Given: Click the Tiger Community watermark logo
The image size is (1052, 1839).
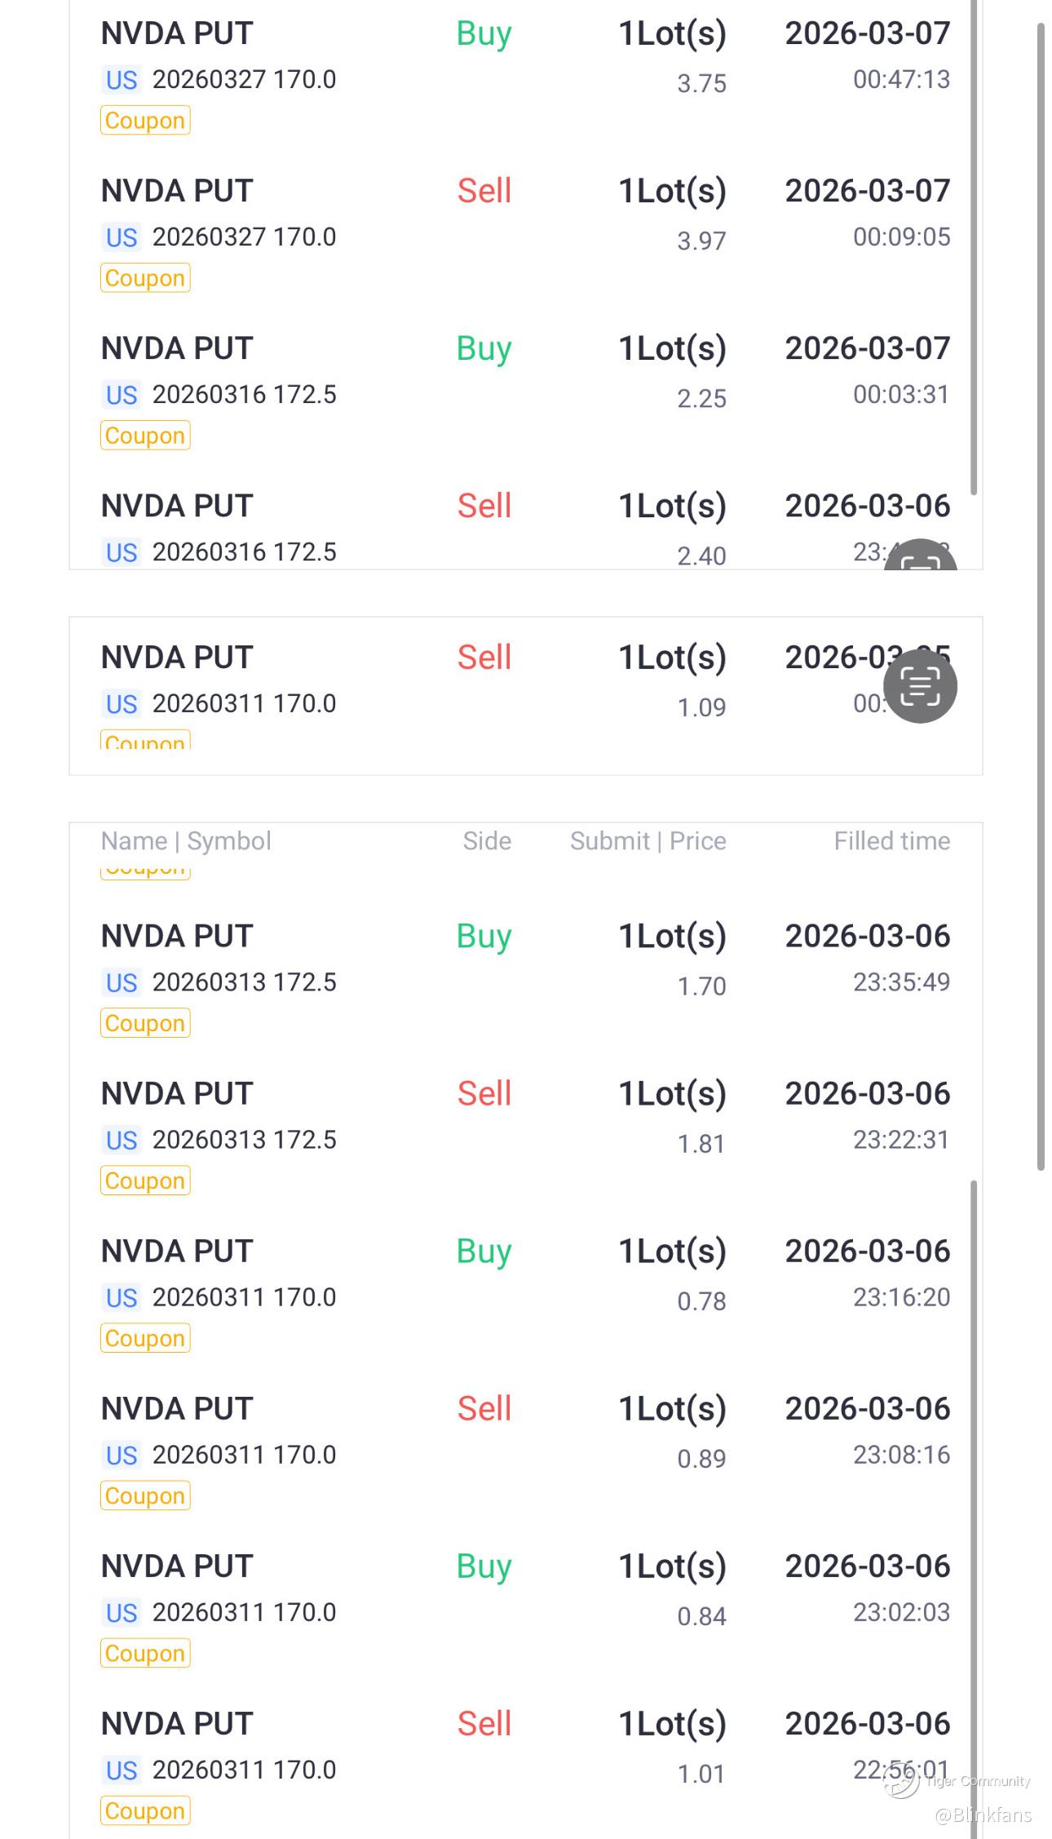Looking at the screenshot, I should point(902,1782).
